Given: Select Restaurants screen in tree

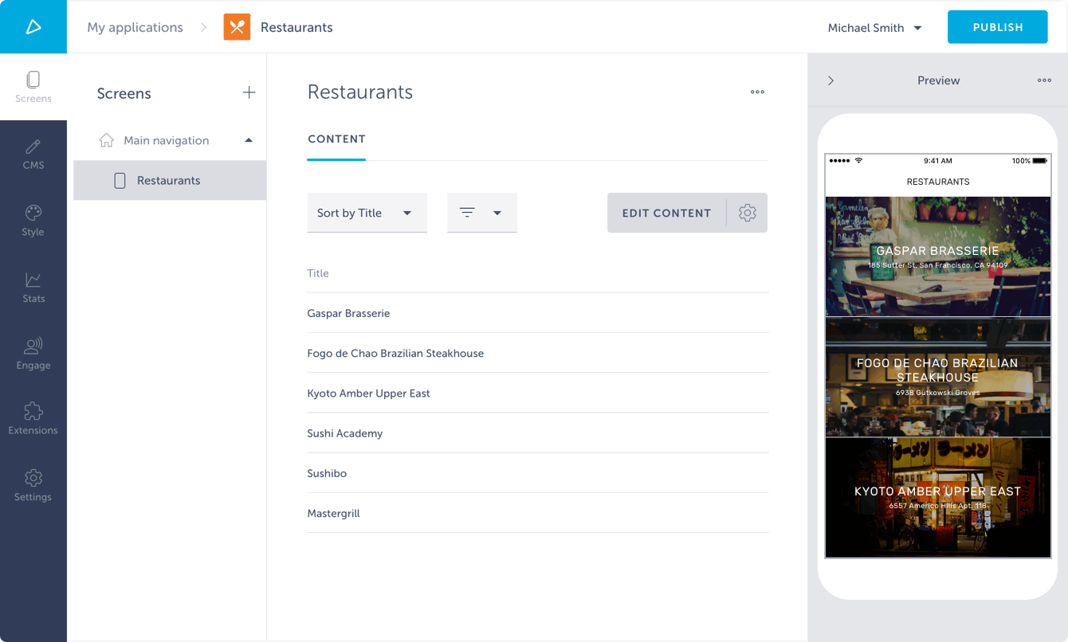Looking at the screenshot, I should 169,181.
